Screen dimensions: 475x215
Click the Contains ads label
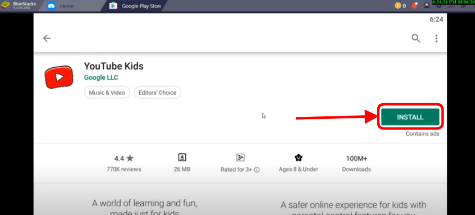click(422, 134)
